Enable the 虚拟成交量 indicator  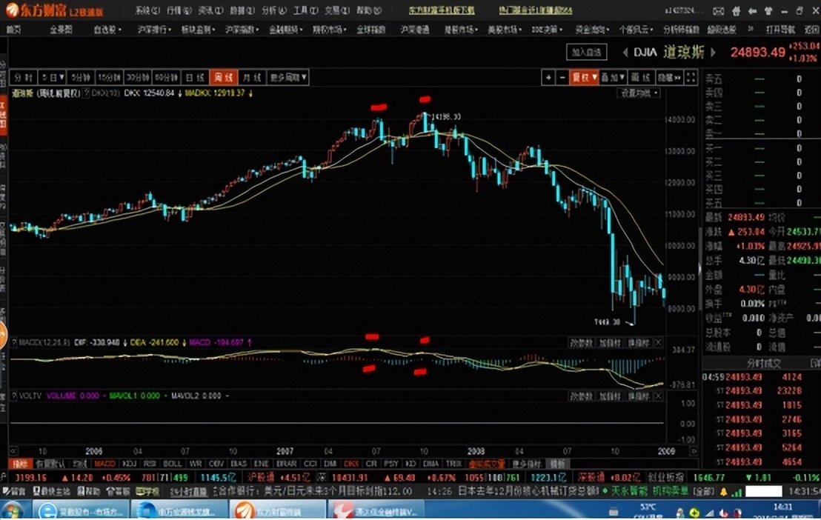coord(485,463)
